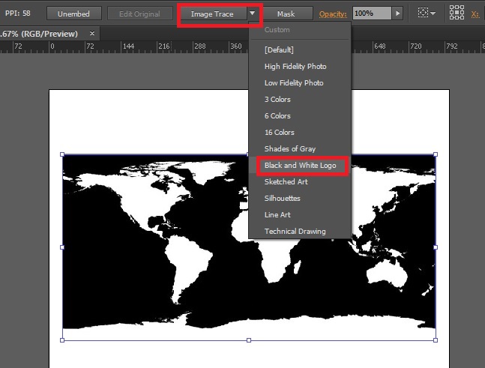Open the Opacity panel link
This screenshot has width=485, height=368.
click(333, 14)
